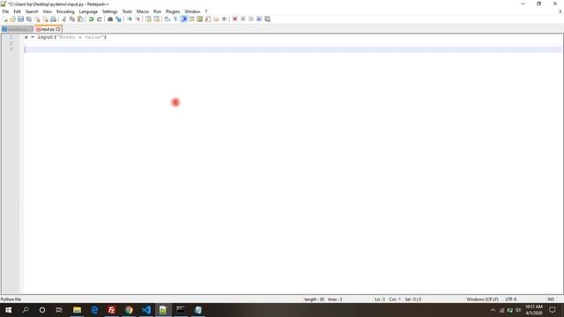Open the Language menu
The height and width of the screenshot is (317, 564).
click(88, 11)
